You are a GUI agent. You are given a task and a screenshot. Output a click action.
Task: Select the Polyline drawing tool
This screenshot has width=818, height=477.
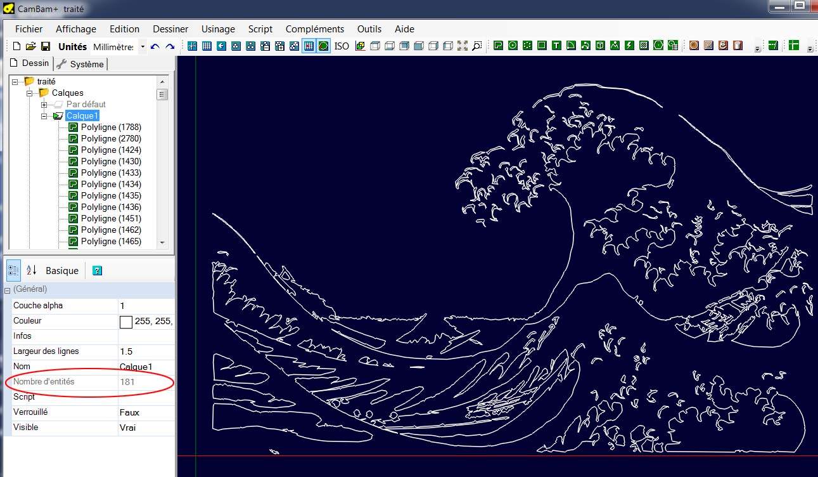(x=498, y=46)
